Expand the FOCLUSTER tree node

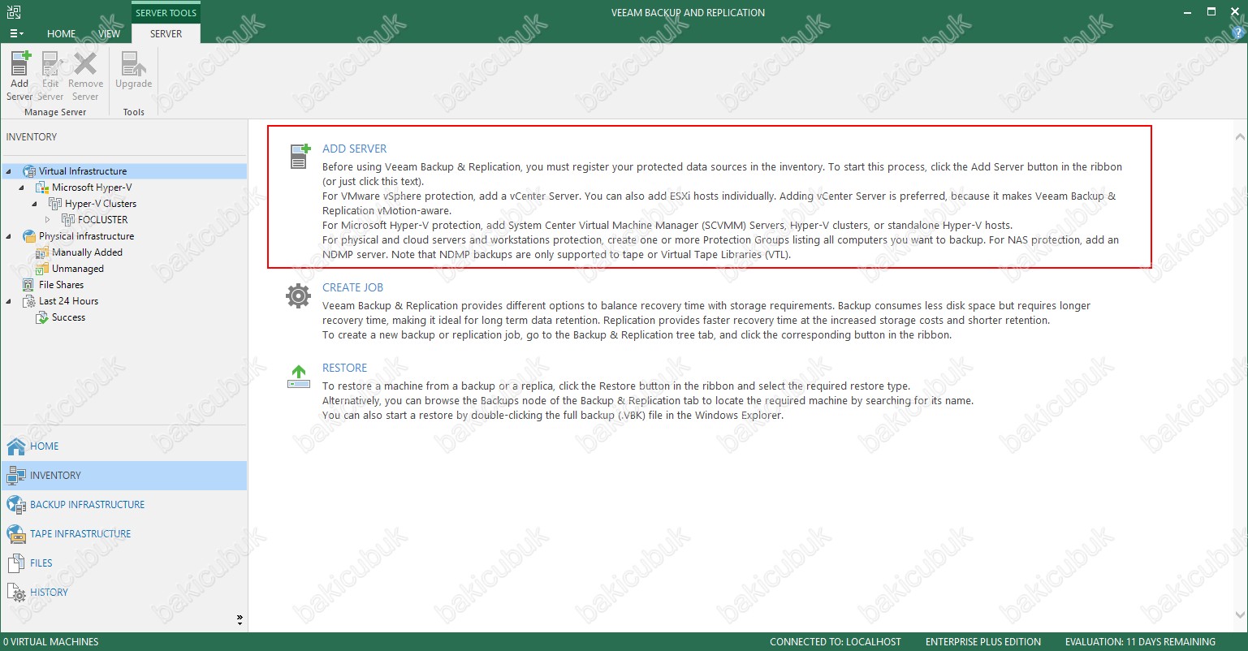48,220
